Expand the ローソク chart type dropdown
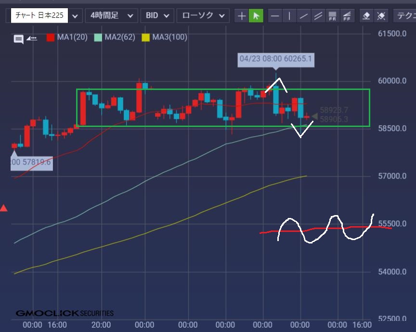The image size is (416, 332). [202, 16]
